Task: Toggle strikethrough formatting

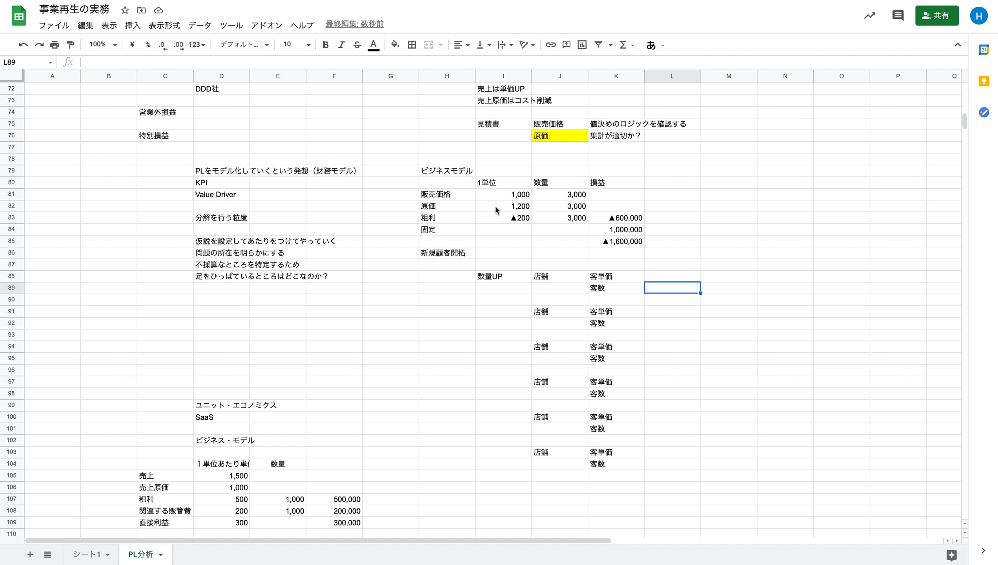Action: [357, 45]
